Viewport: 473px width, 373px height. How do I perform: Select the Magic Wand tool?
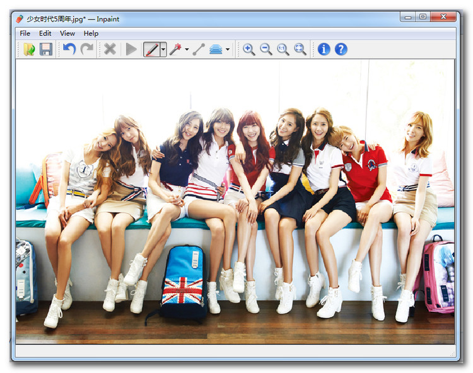(x=175, y=49)
